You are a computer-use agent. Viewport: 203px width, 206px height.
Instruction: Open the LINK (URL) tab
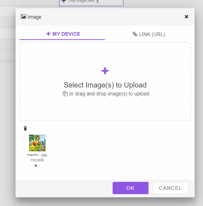(149, 34)
